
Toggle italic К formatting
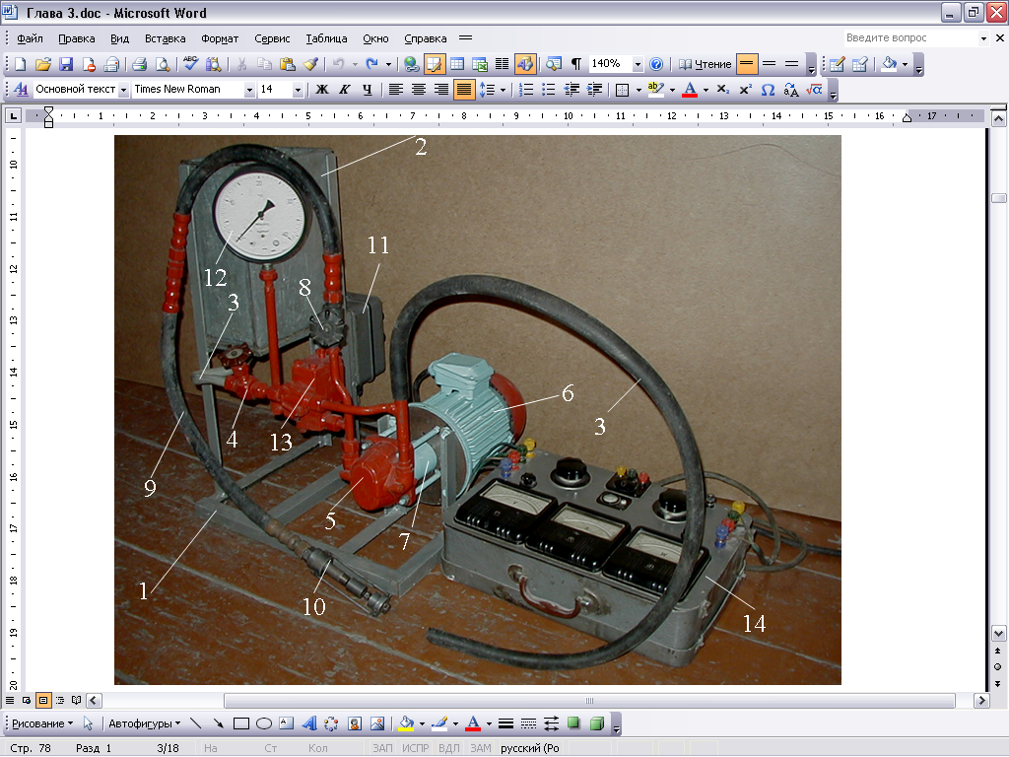pyautogui.click(x=344, y=90)
